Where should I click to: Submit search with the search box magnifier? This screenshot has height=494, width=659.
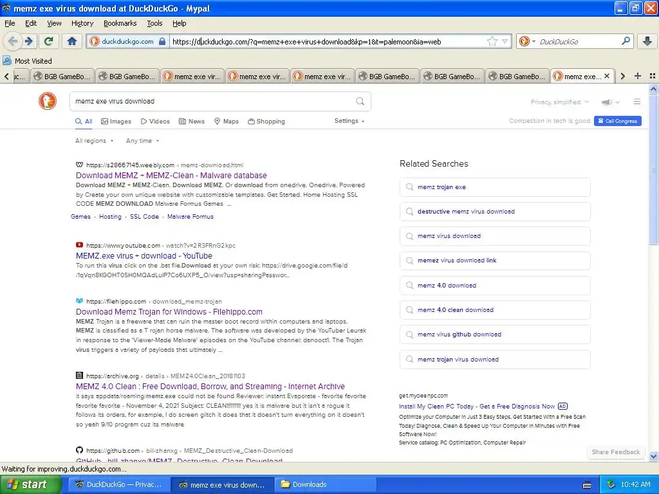tap(360, 101)
